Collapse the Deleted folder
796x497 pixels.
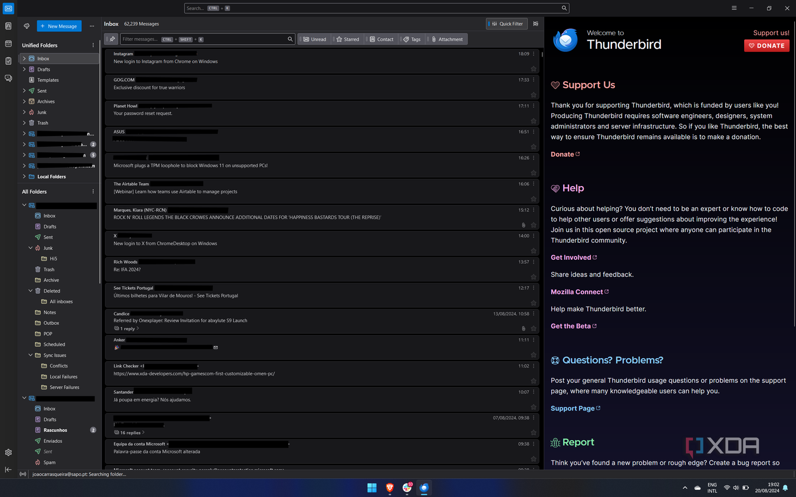click(31, 290)
